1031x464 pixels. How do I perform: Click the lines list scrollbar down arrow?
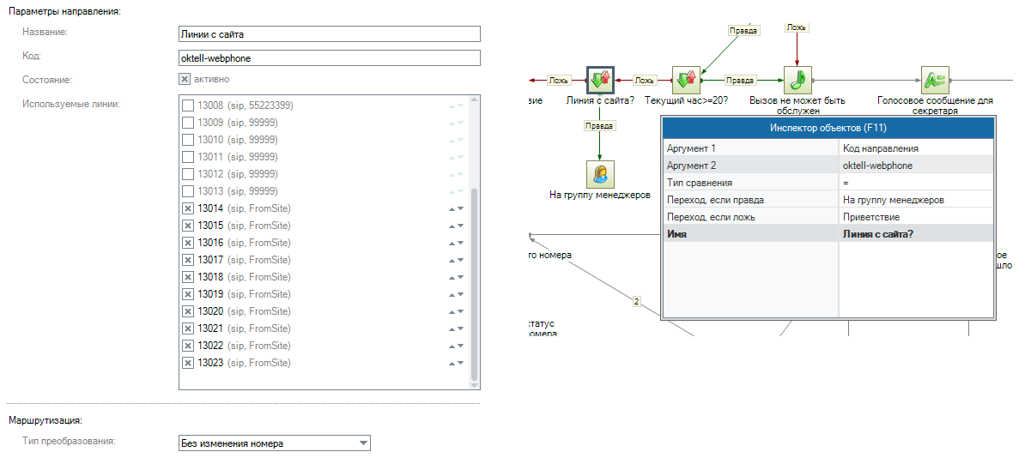coord(474,386)
